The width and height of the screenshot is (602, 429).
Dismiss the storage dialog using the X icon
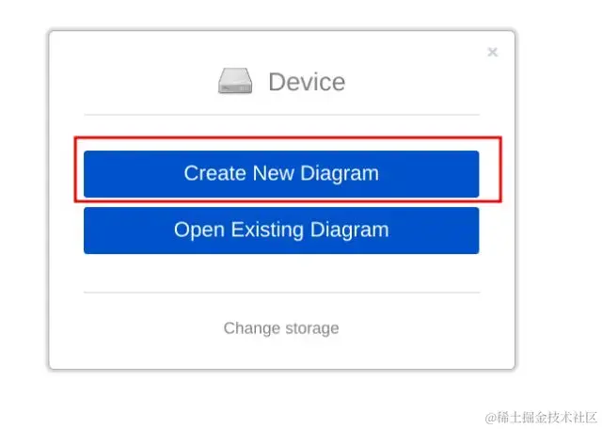pos(492,53)
